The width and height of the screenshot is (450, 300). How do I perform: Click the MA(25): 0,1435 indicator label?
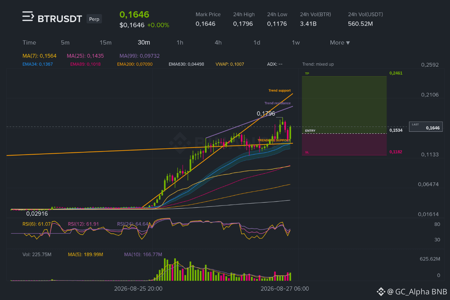coord(85,56)
